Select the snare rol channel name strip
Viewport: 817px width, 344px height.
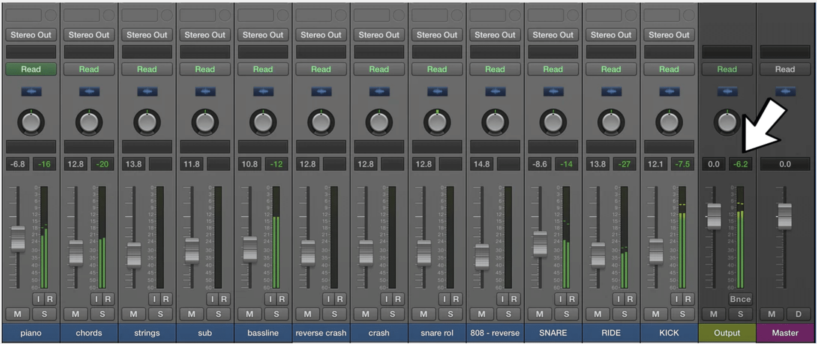coord(437,333)
